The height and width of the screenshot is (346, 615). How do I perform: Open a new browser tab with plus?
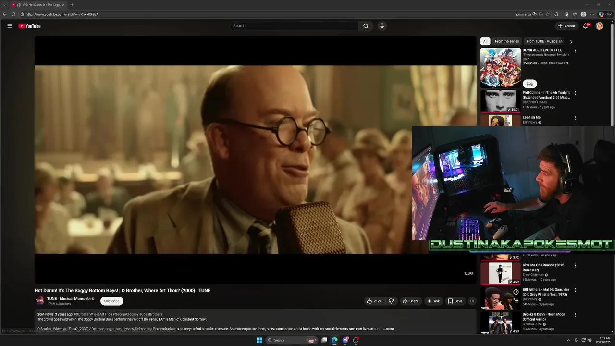[72, 5]
